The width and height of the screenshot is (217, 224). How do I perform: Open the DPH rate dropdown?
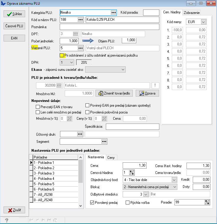click(71, 63)
